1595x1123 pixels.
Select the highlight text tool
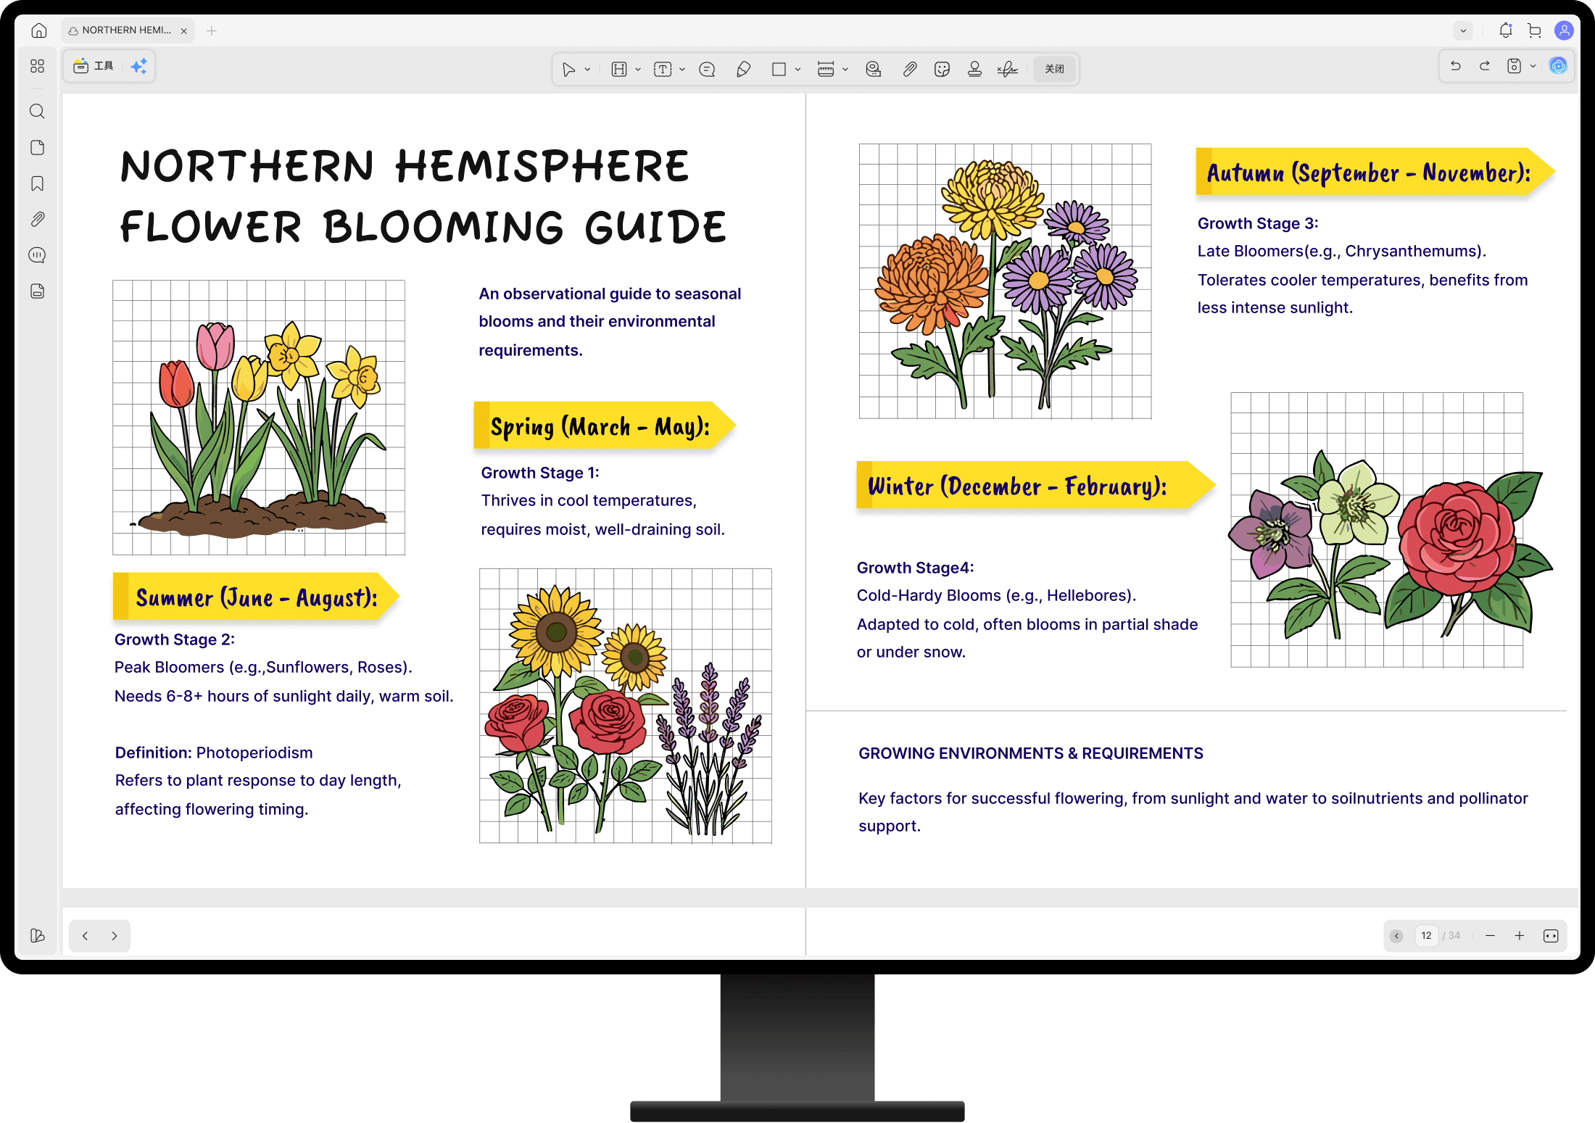coord(618,69)
